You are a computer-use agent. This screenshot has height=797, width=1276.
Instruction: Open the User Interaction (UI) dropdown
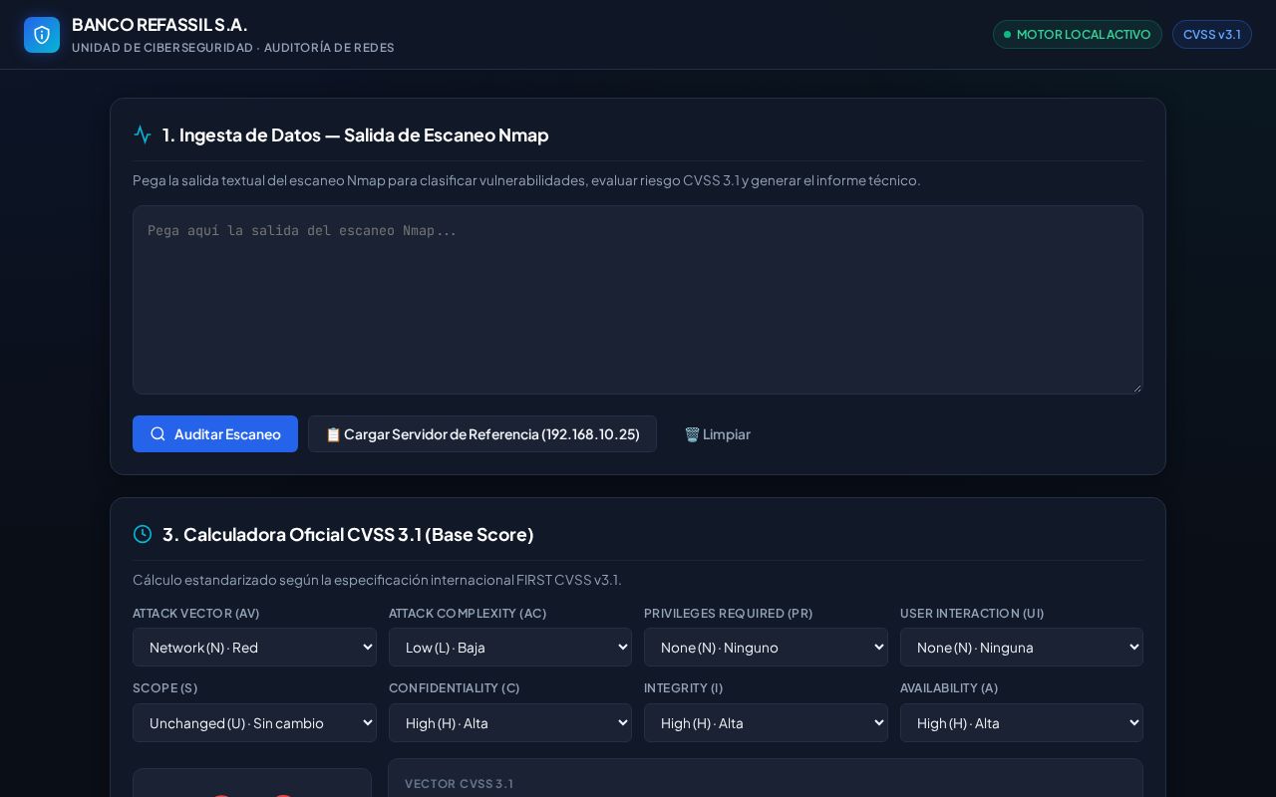pyautogui.click(x=1022, y=648)
